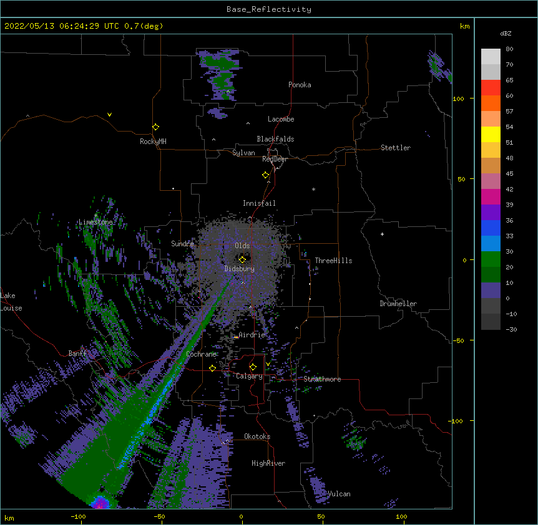Screen dimensions: 538x525
Task: Click the 2022/05/13 06:24:29 UTC timestamp
Action: 62,26
